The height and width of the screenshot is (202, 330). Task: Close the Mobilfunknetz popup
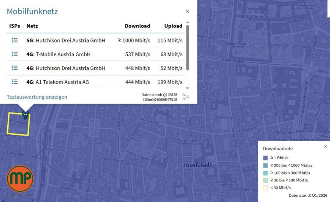187,12
